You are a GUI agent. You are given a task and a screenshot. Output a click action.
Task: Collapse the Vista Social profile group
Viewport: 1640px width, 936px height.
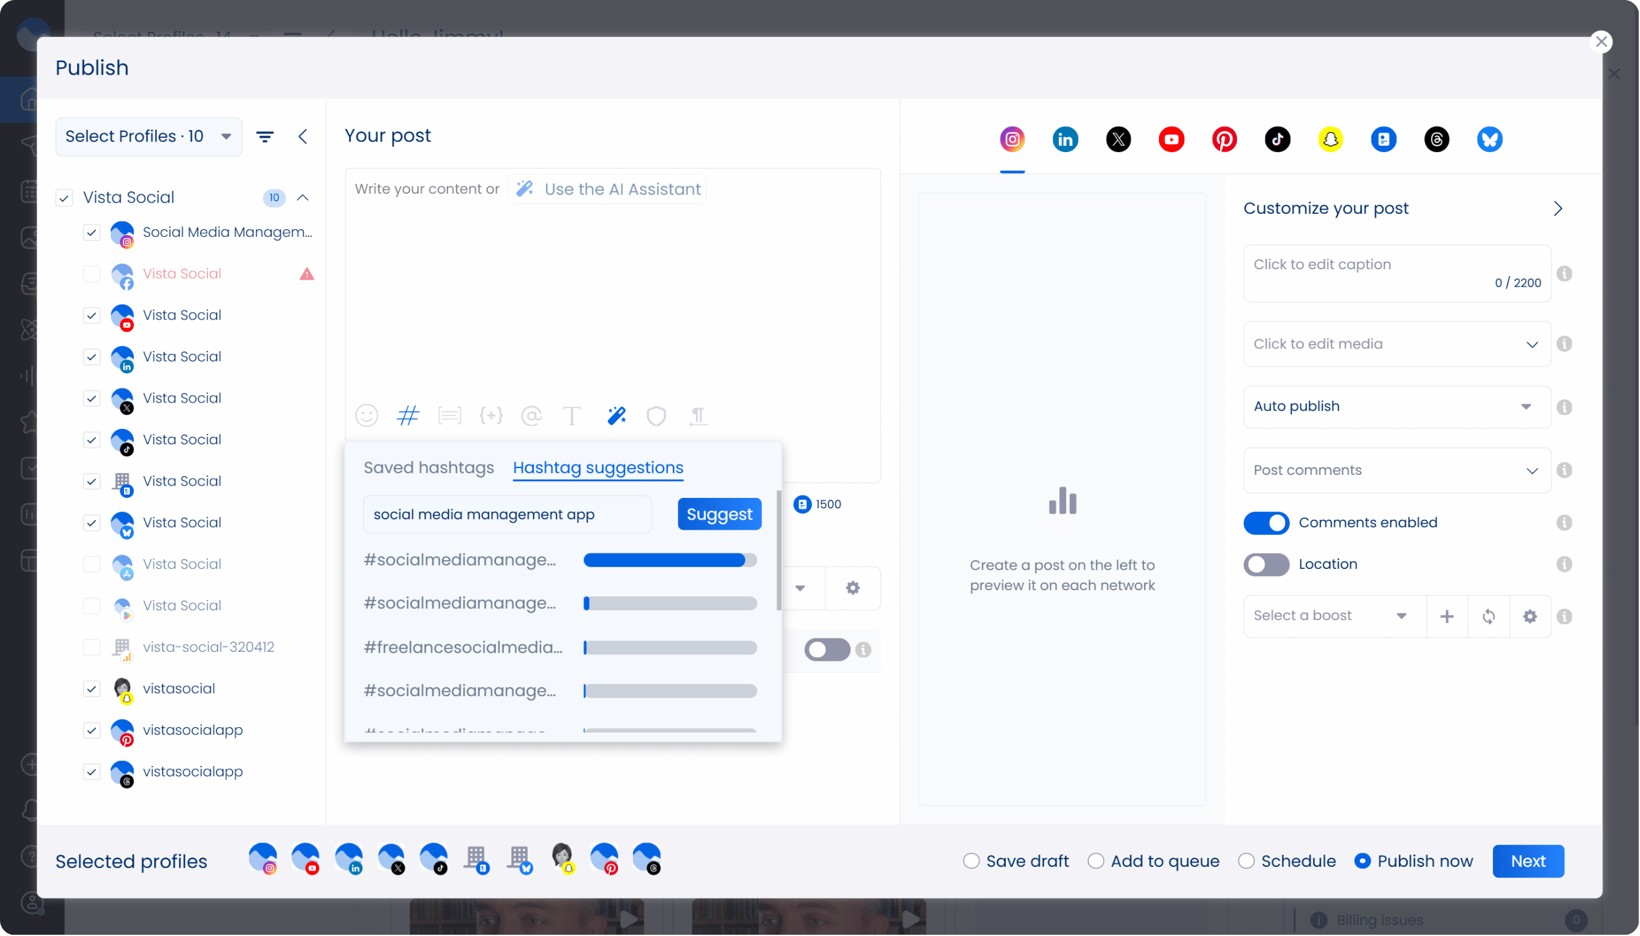pyautogui.click(x=303, y=198)
